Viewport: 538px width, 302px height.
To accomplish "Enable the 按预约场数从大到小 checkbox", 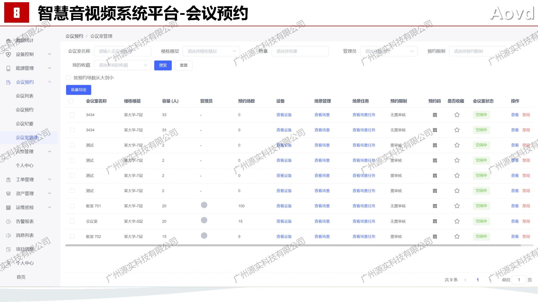I will click(68, 78).
